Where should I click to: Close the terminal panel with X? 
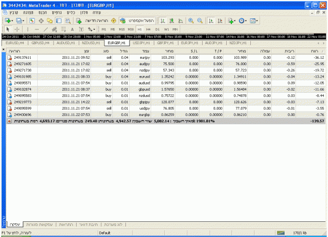pos(3,49)
